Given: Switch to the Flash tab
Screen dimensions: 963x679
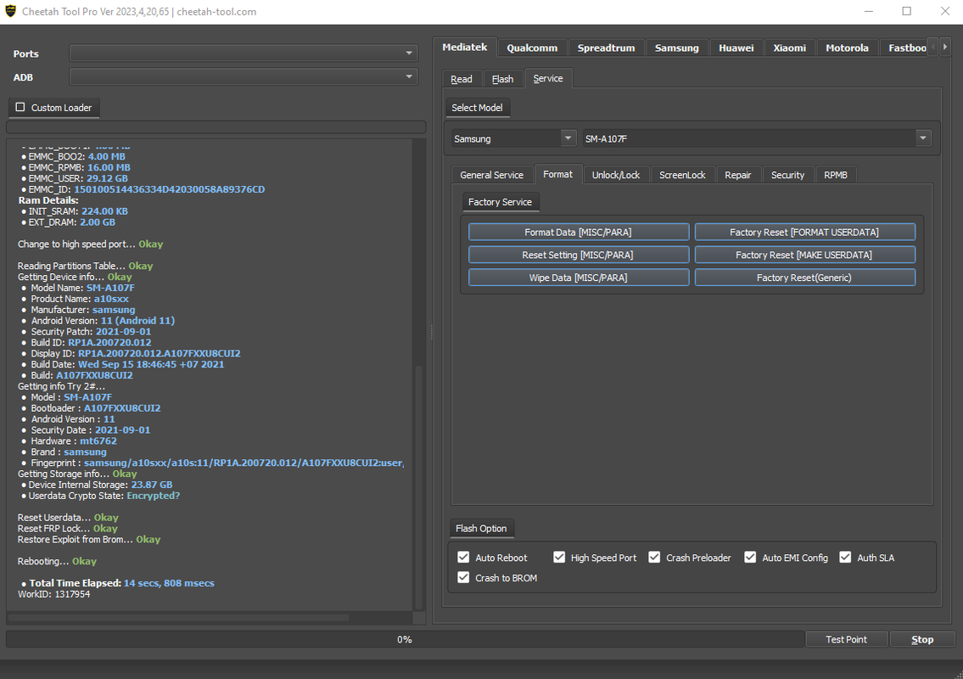Looking at the screenshot, I should click(502, 79).
